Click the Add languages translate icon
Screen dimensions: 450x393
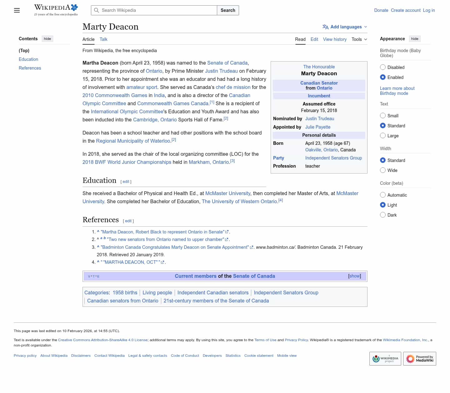[x=325, y=27]
